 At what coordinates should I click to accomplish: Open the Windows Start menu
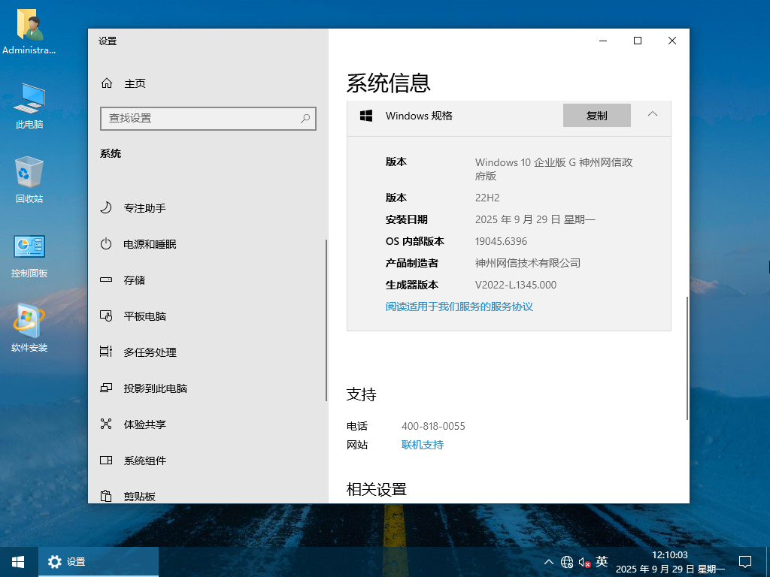(18, 561)
